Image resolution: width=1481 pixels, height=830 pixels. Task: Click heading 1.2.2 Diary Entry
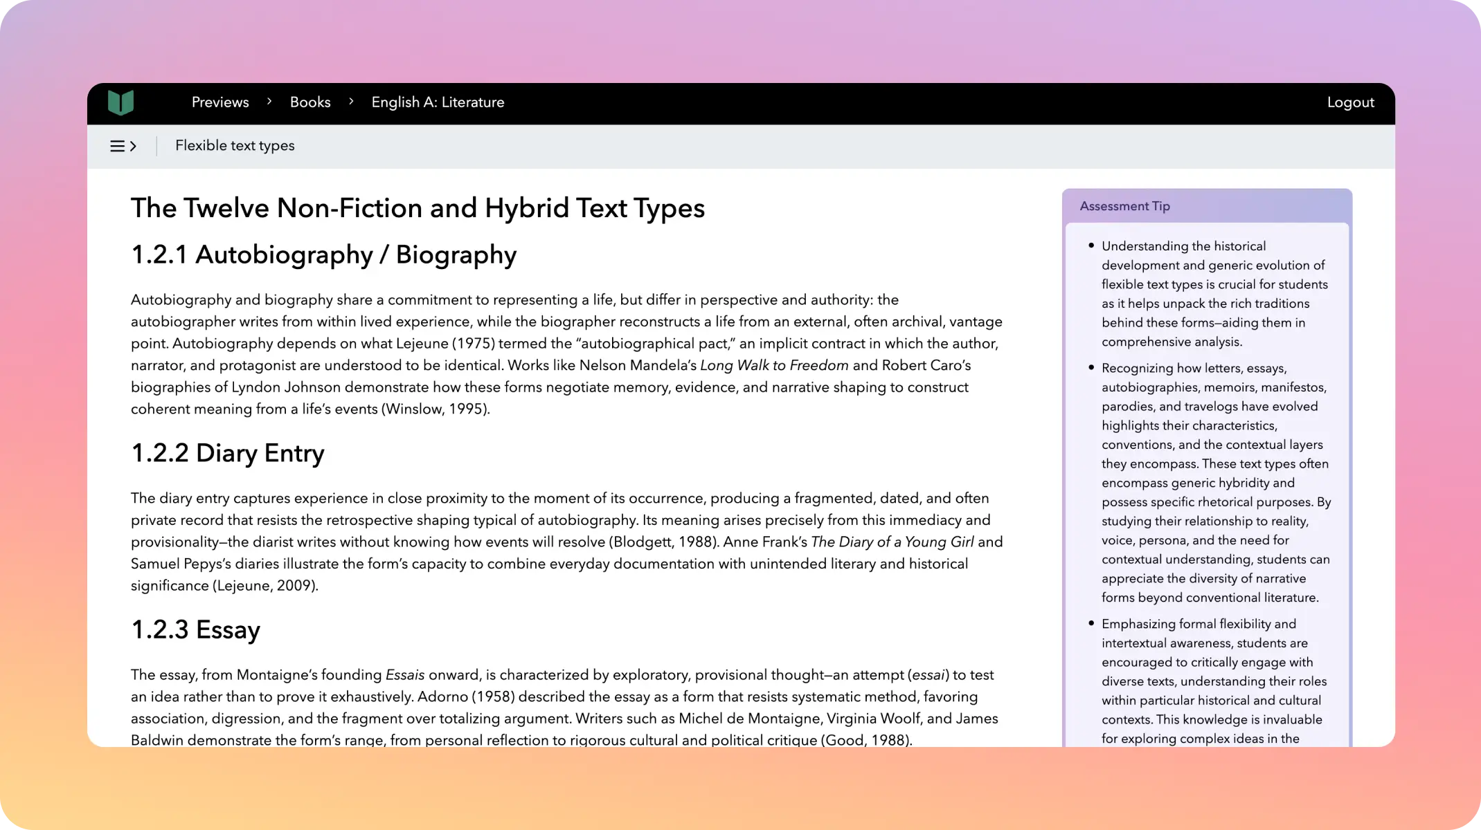228,453
